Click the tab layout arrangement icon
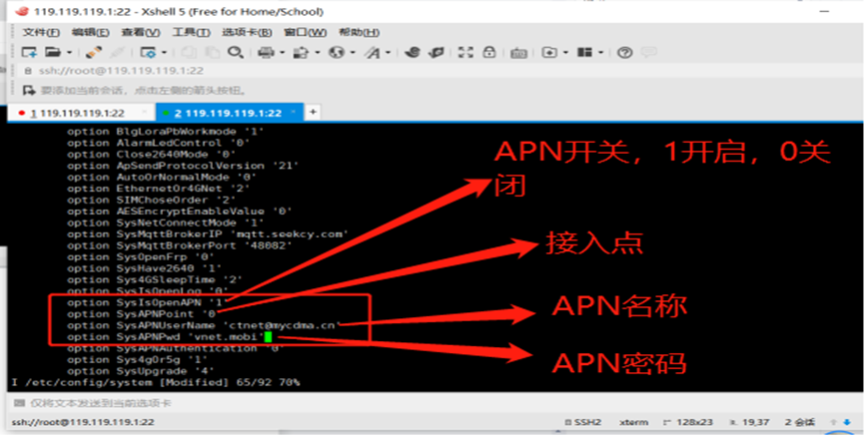 tap(584, 52)
